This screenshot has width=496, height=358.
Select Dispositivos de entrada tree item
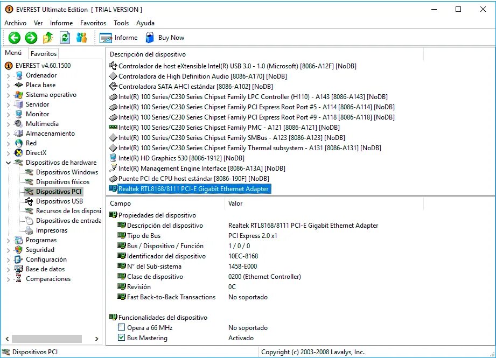click(68, 221)
